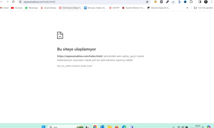
Task: Click the back navigation arrow
Action: [2, 2]
